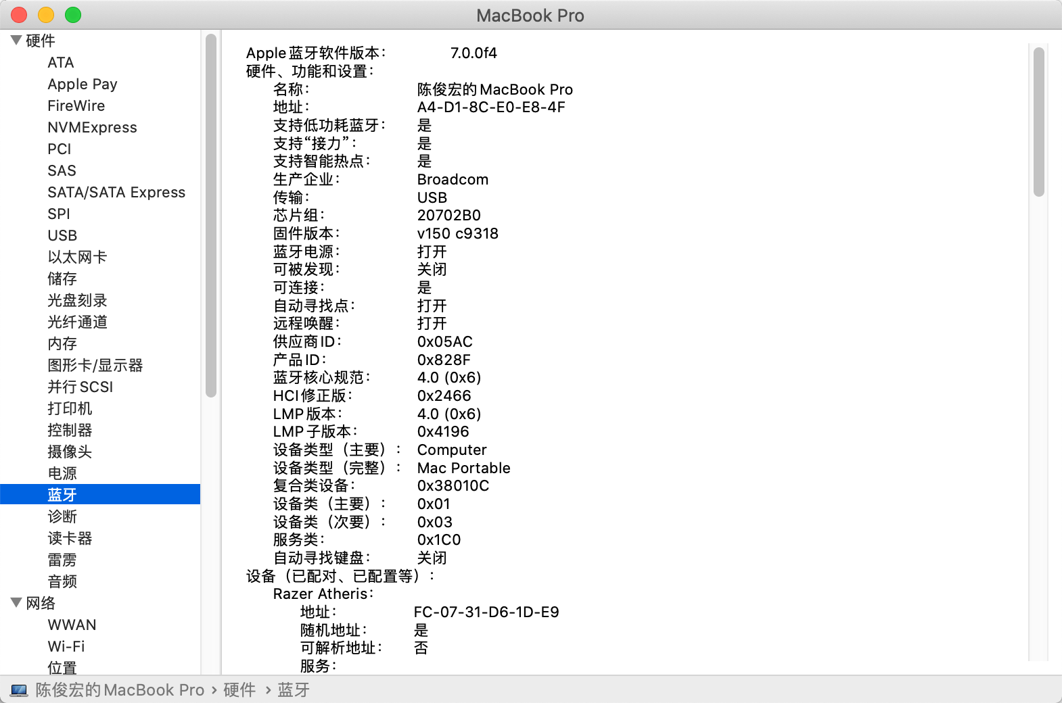
Task: Click the 硬件、功能和设置 heading
Action: tap(310, 72)
